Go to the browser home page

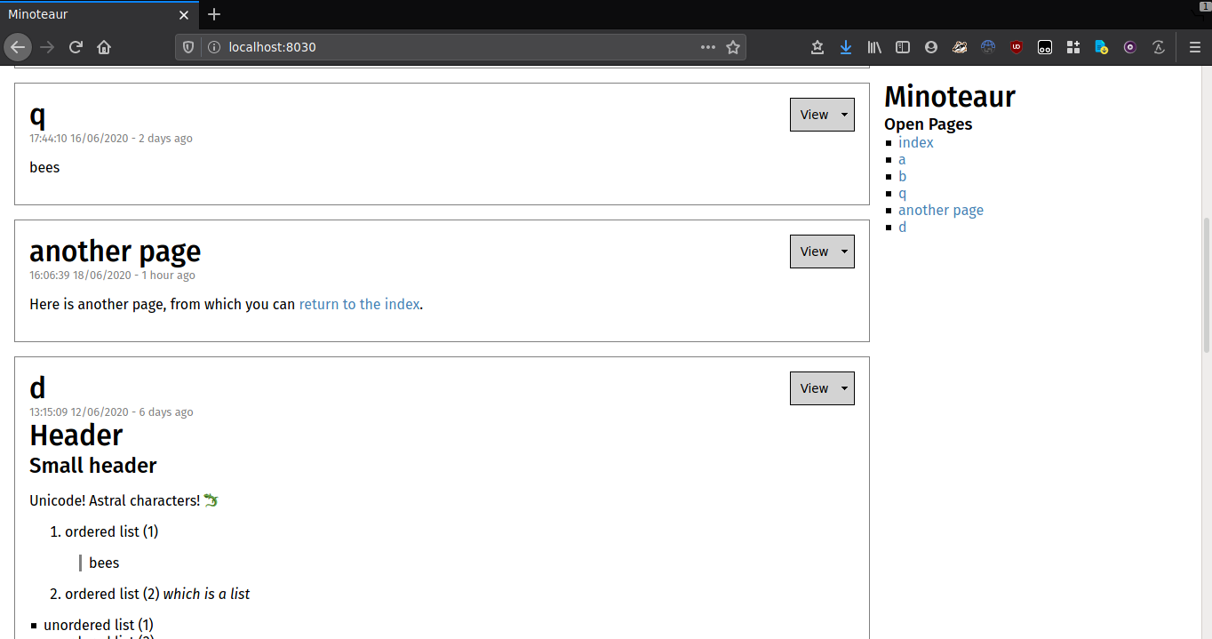point(104,47)
